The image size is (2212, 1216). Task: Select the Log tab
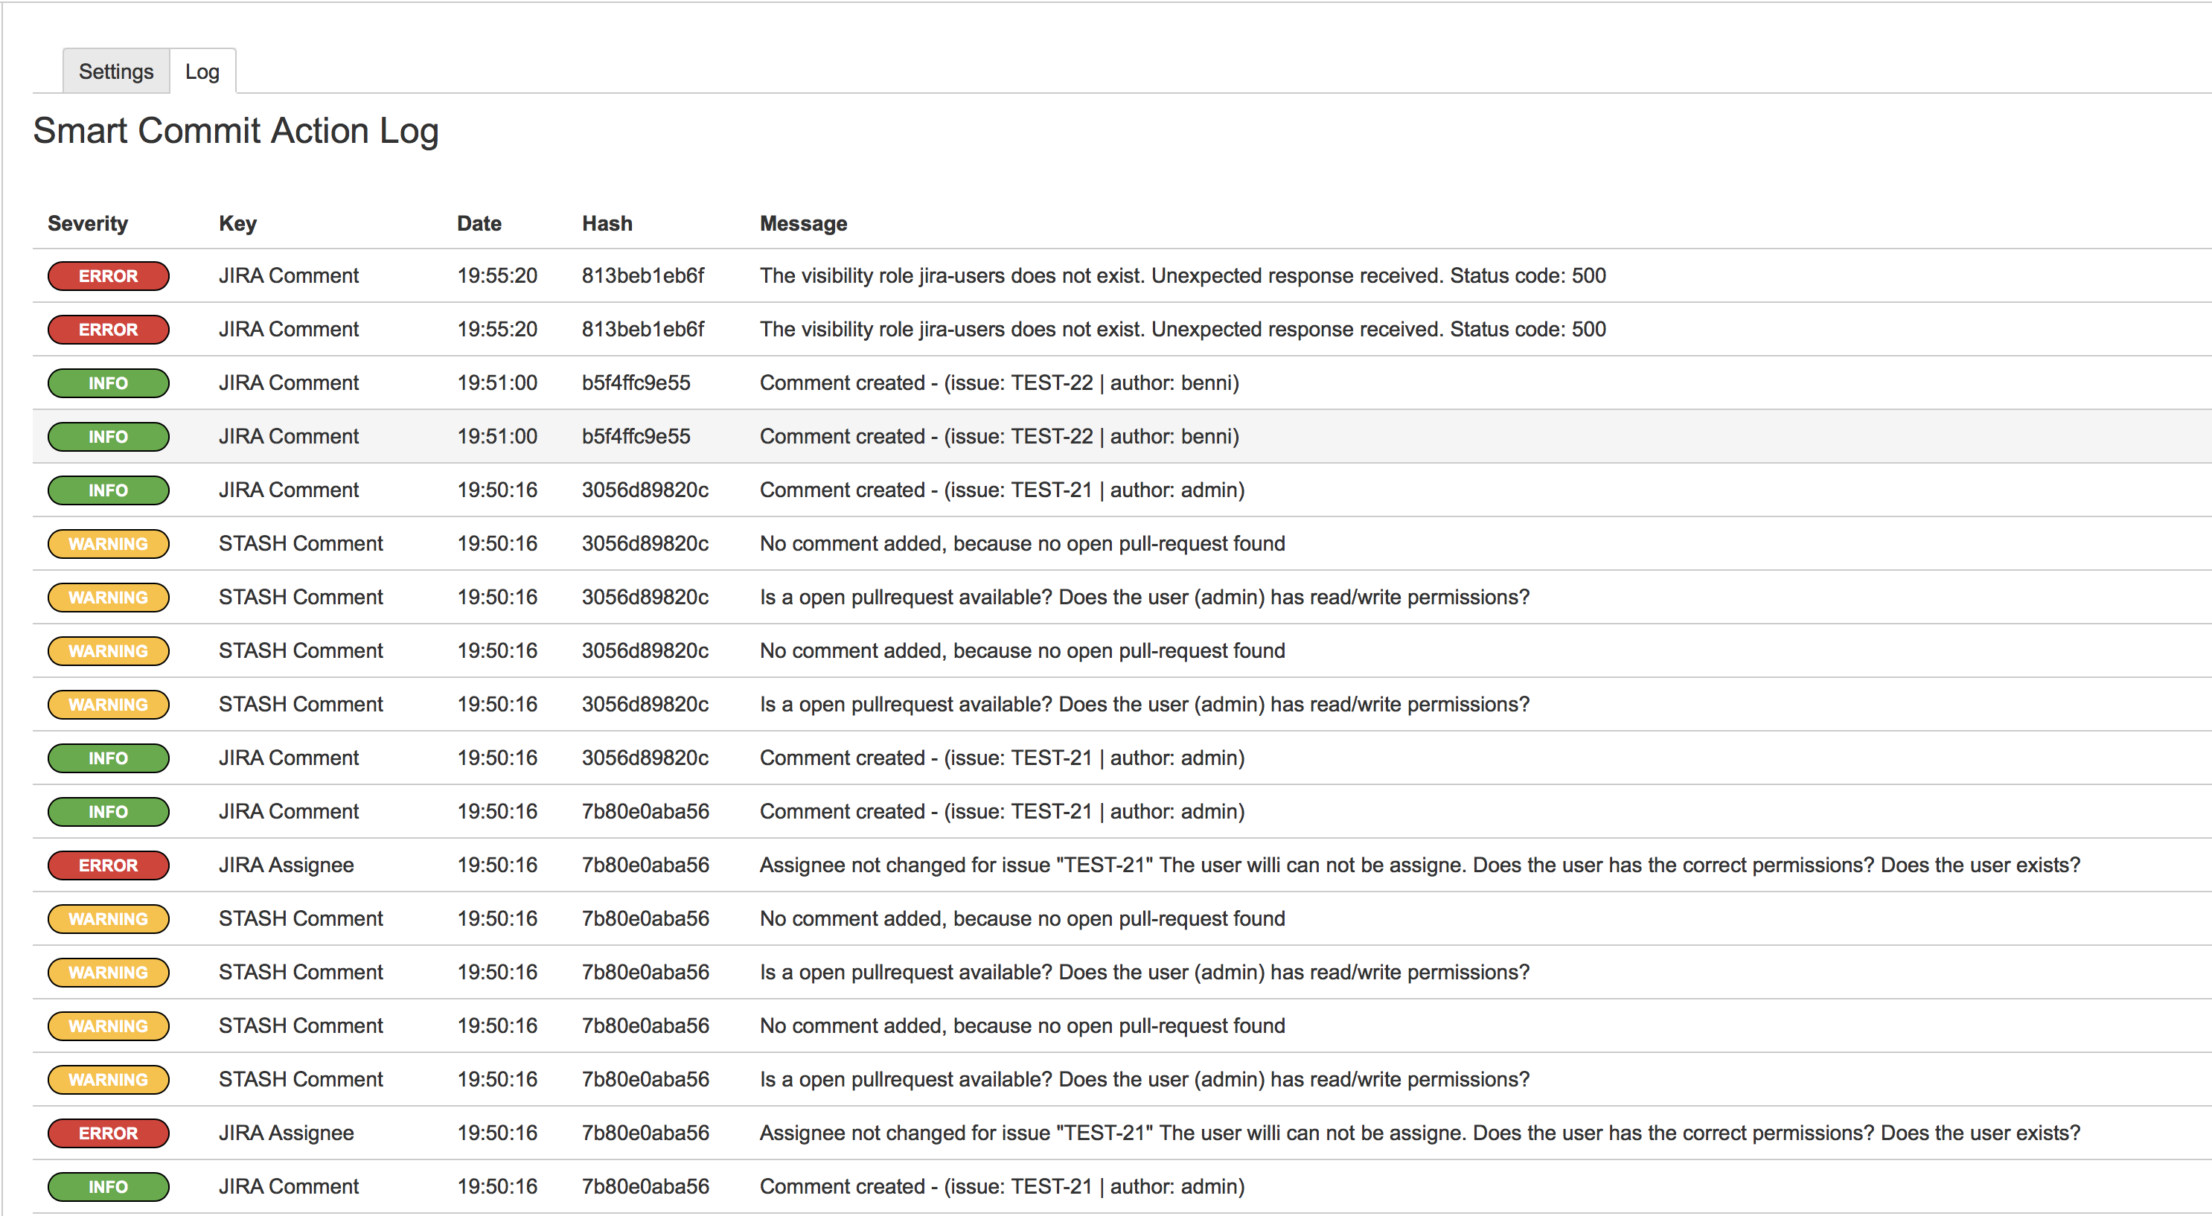[202, 71]
